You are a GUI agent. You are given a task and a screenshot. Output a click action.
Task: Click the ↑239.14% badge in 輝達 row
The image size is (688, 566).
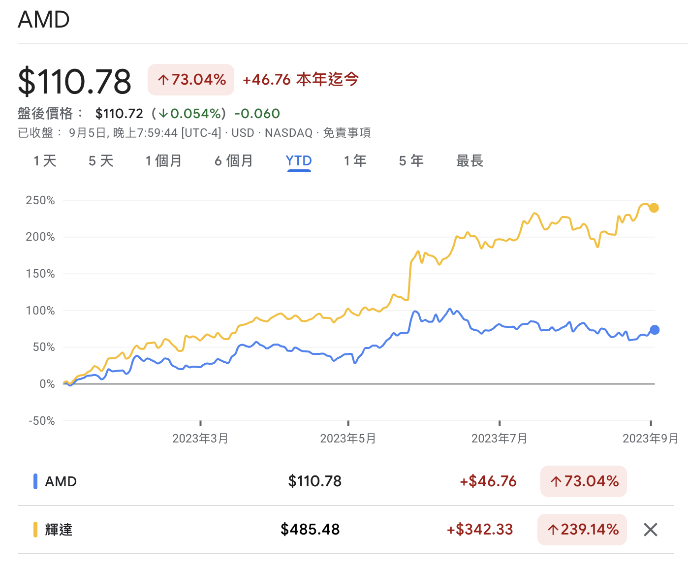pos(582,530)
